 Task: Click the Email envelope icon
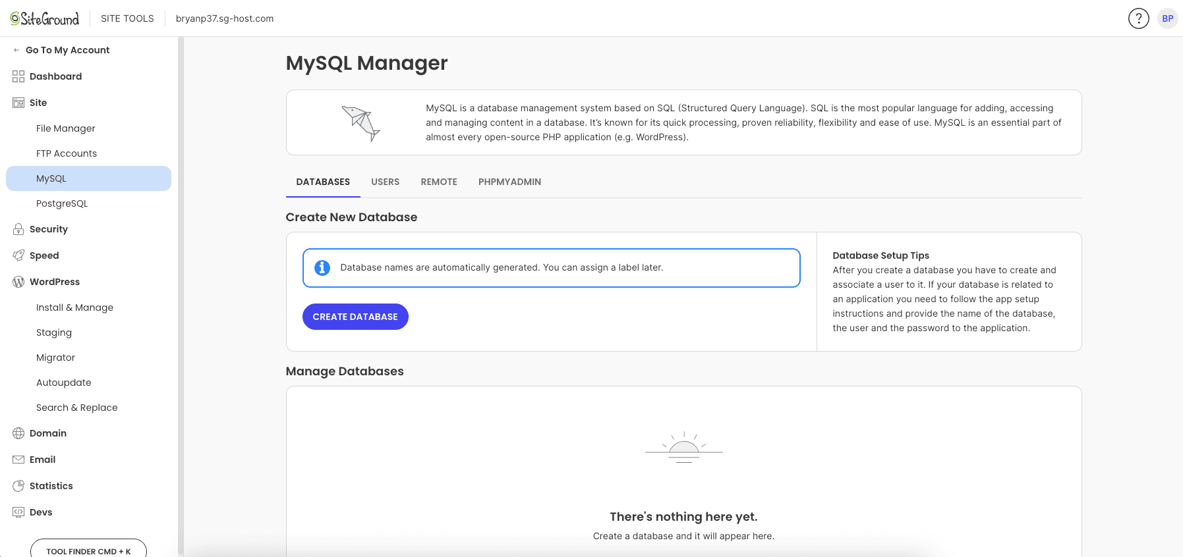pyautogui.click(x=18, y=460)
